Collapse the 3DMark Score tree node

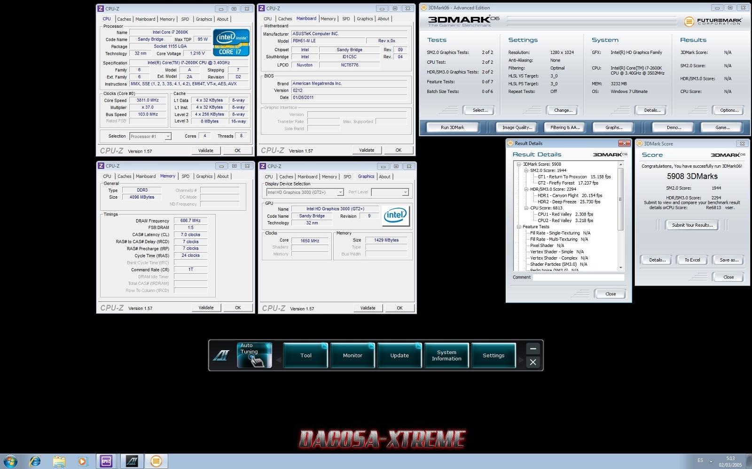pyautogui.click(x=519, y=164)
